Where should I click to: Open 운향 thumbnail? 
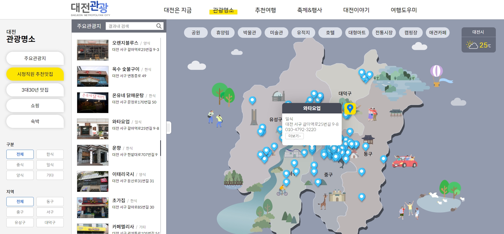click(x=93, y=155)
